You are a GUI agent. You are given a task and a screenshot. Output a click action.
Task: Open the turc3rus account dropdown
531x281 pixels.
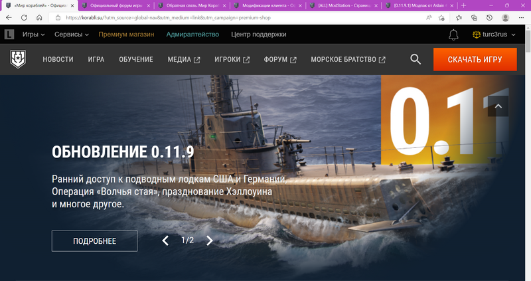(x=494, y=35)
